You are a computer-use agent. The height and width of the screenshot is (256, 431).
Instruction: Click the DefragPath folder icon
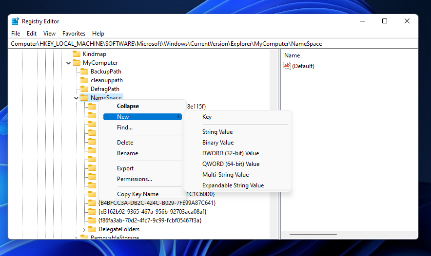(84, 89)
